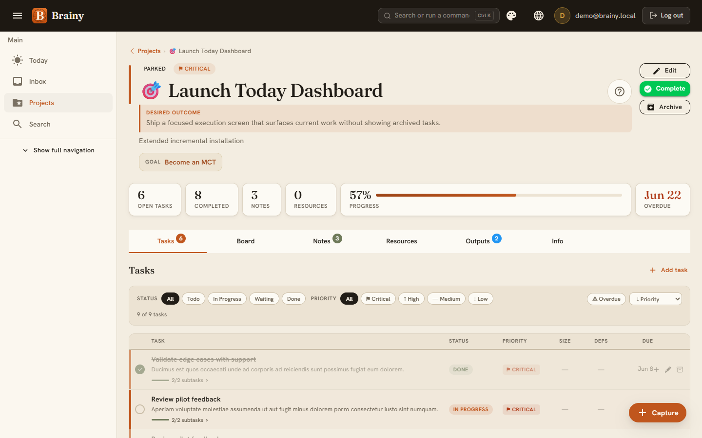Filter priority by High
This screenshot has width=702, height=438.
click(x=411, y=299)
